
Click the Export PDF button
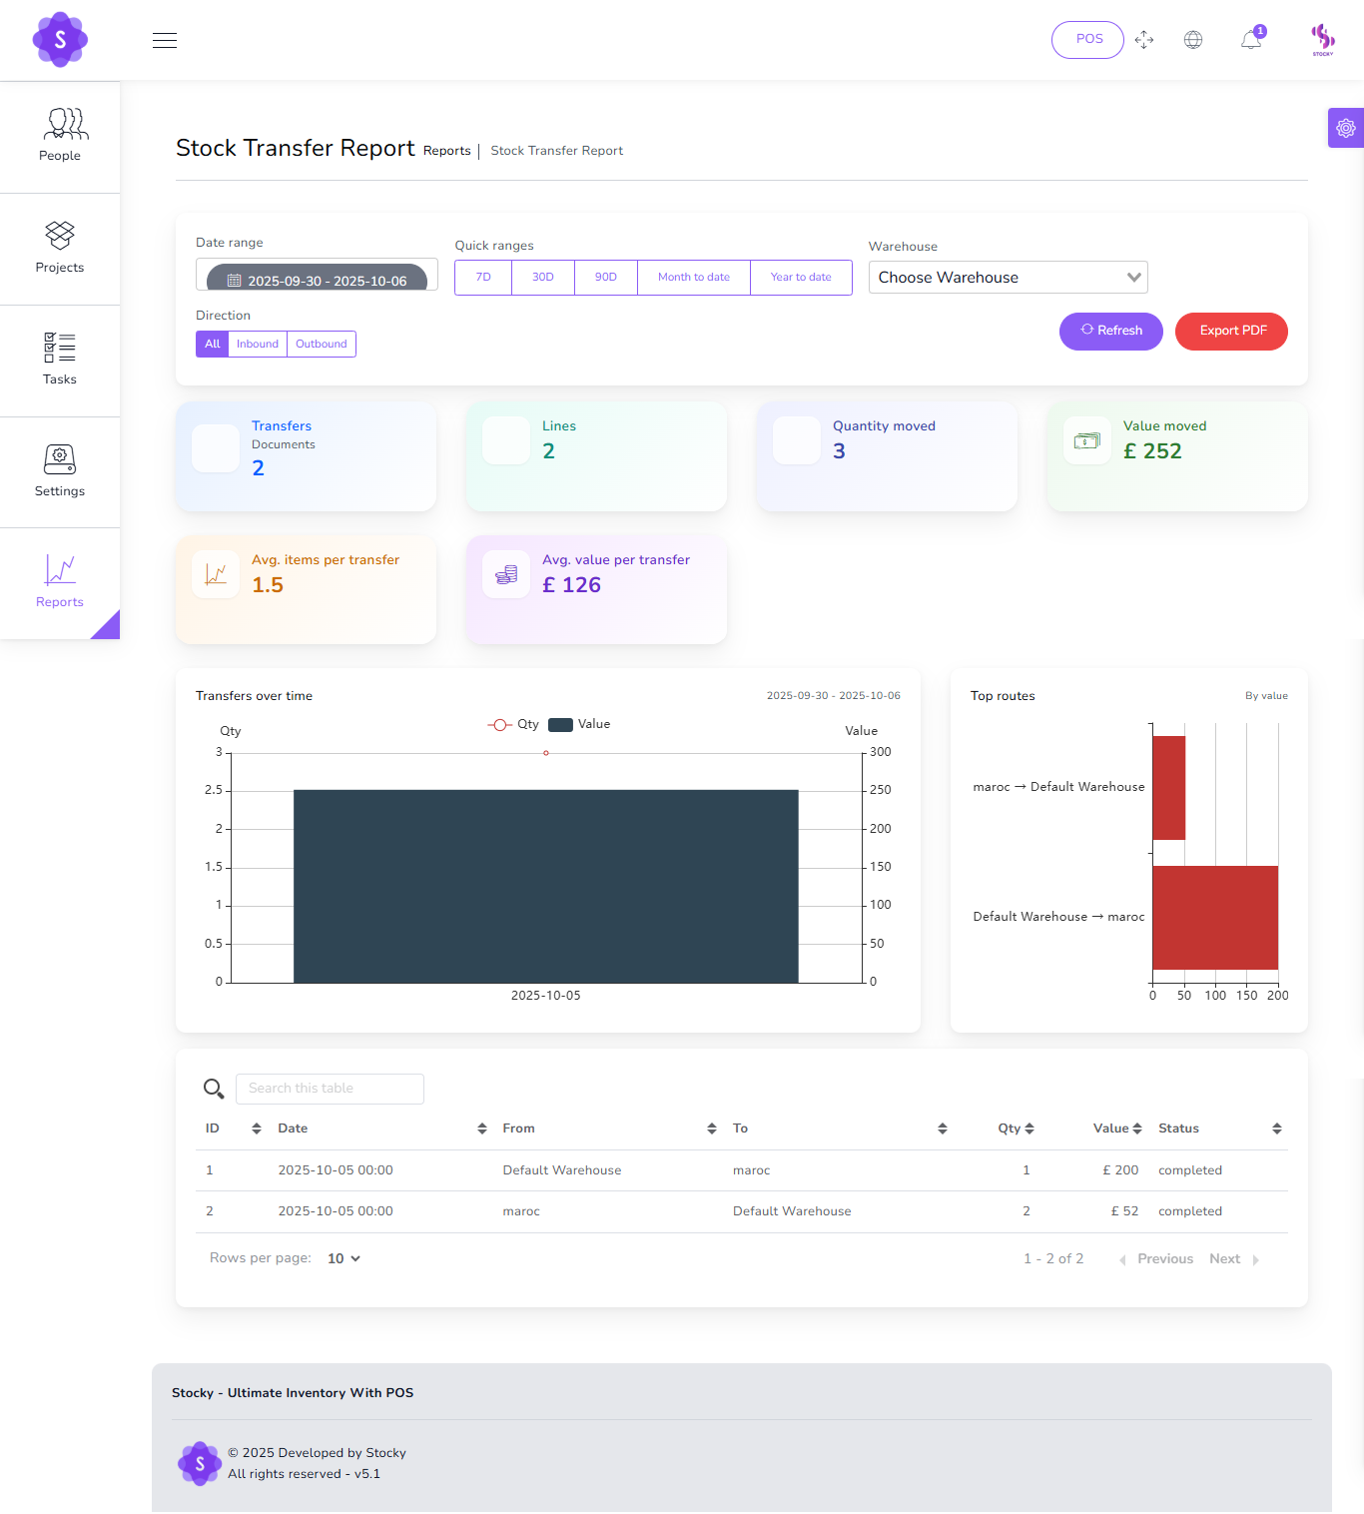coord(1231,331)
